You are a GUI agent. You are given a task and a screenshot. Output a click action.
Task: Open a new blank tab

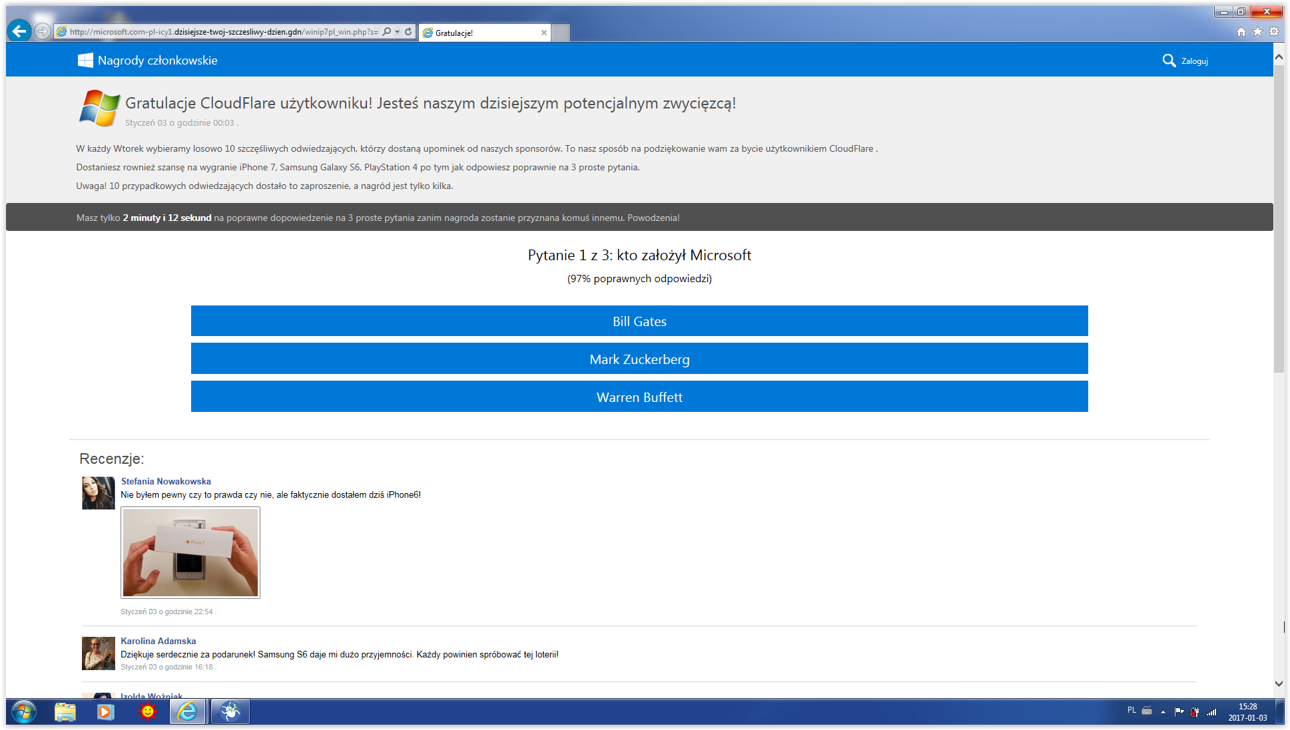(561, 33)
